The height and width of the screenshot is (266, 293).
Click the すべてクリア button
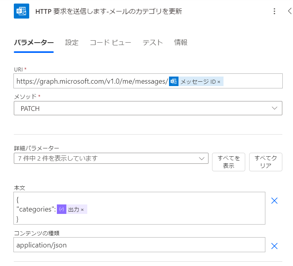click(266, 162)
